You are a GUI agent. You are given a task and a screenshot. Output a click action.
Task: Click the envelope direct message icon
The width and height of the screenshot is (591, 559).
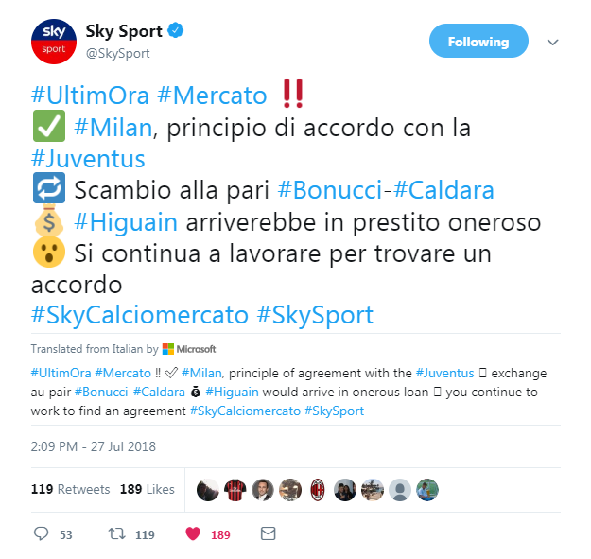(x=268, y=533)
